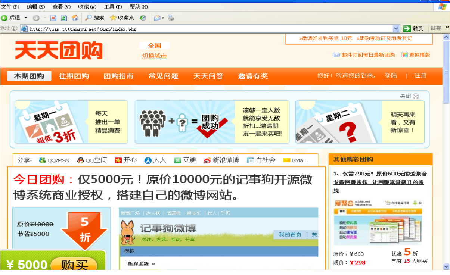Share to 人人 network icon

click(148, 160)
